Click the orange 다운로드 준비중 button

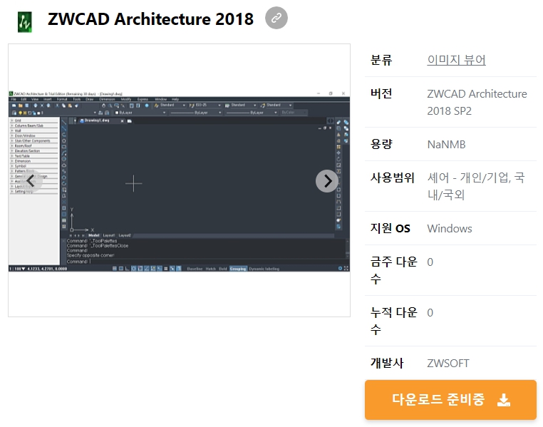(450, 400)
